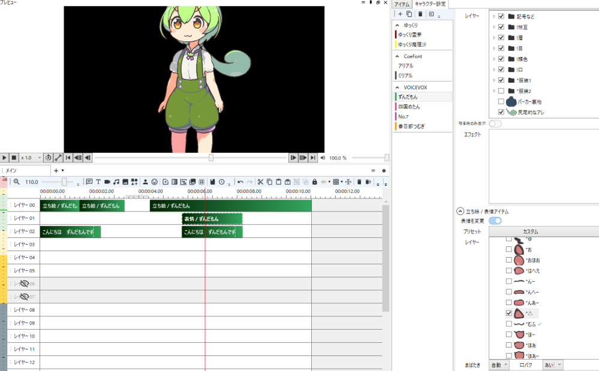Open the 口パク あい dropdown

click(553, 365)
